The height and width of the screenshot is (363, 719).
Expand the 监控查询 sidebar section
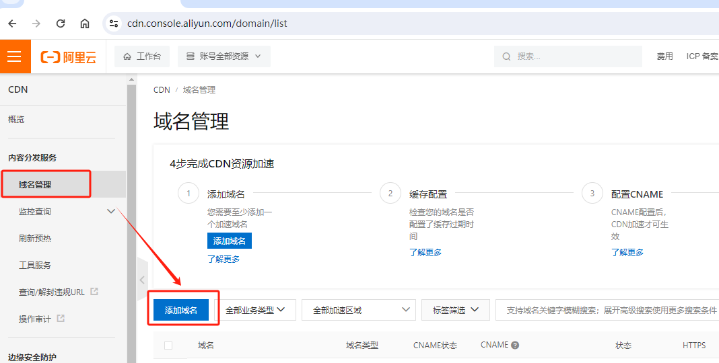[x=112, y=211]
